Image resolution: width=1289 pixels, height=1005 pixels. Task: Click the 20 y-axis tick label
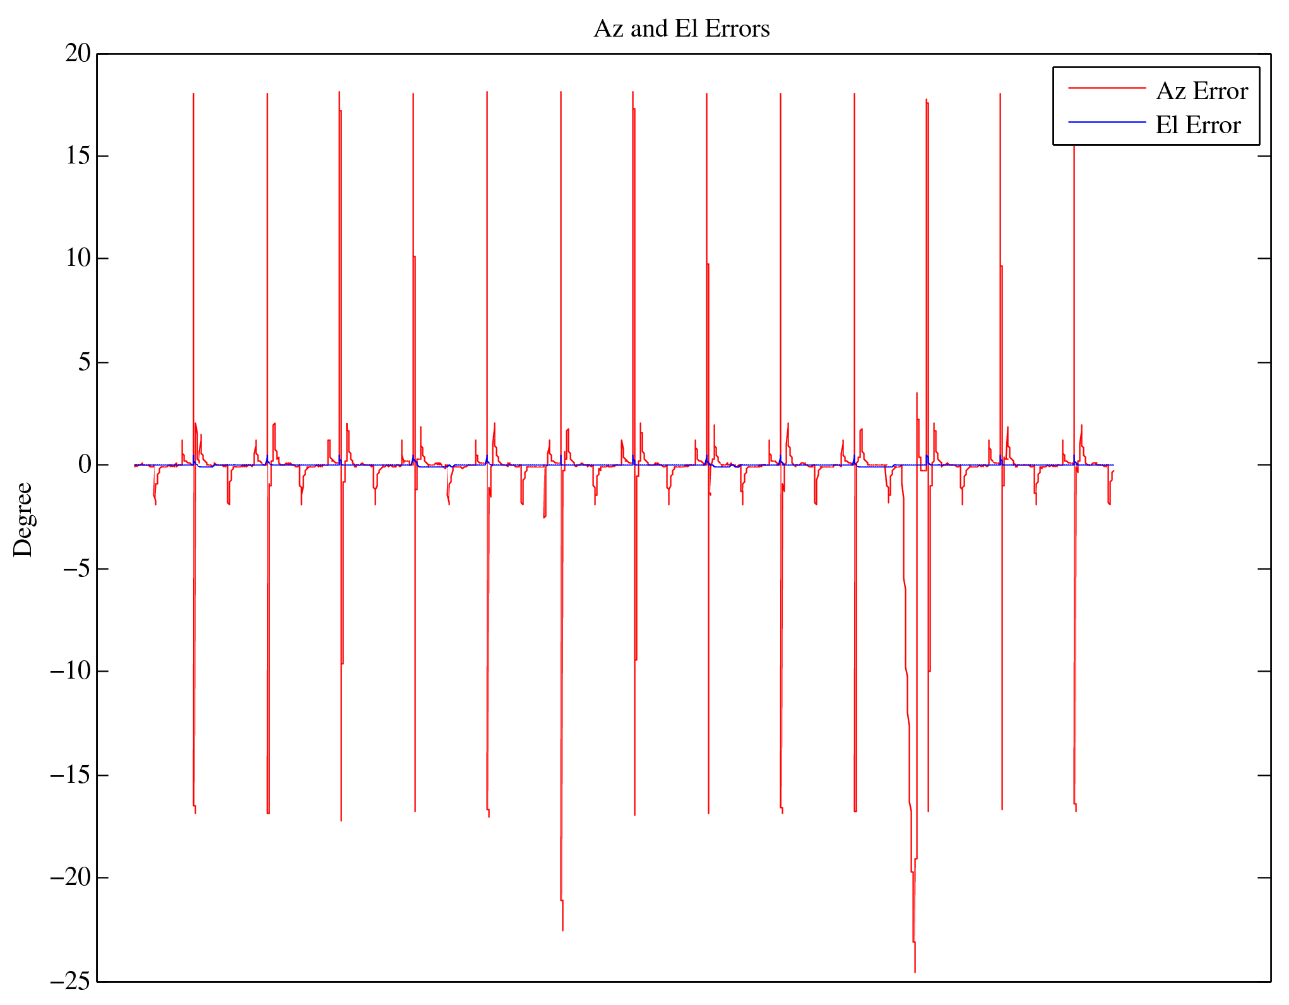point(78,54)
